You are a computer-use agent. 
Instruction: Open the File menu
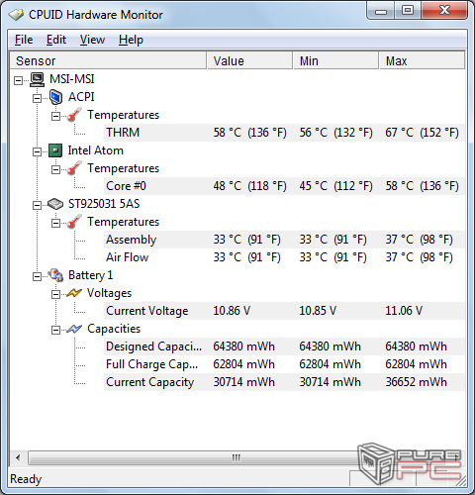pos(24,40)
